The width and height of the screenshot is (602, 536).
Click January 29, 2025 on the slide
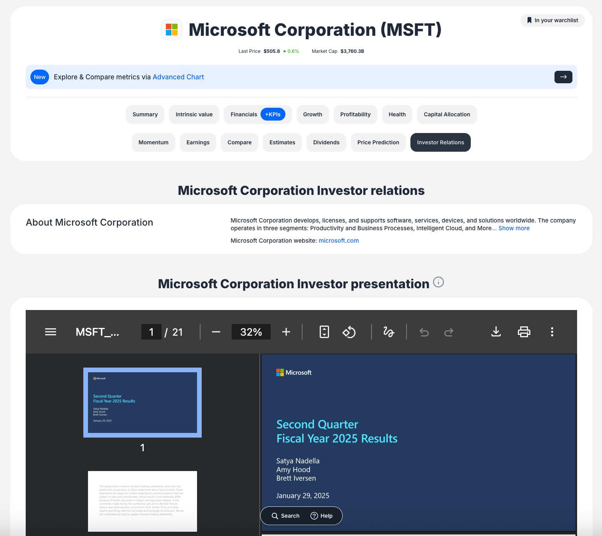pyautogui.click(x=303, y=496)
